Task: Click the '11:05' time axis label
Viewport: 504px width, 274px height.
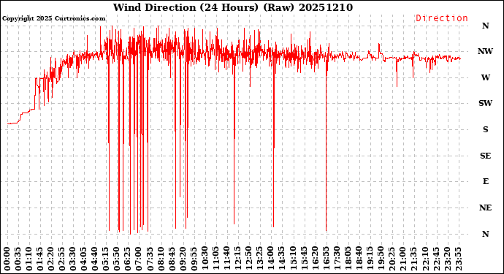Action: coord(216,259)
